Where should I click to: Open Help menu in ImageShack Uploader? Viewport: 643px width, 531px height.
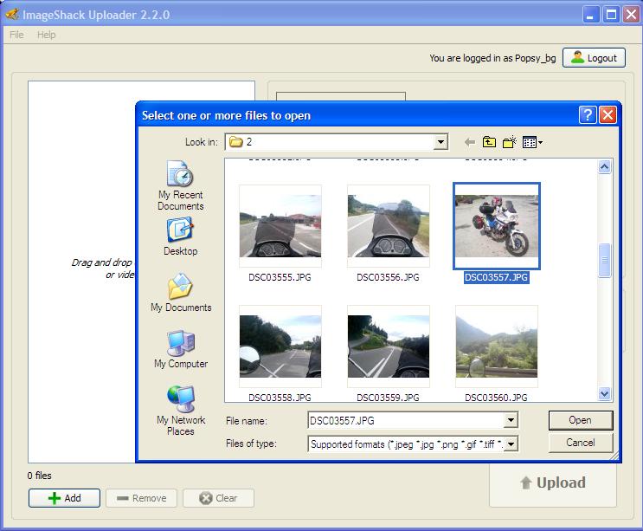tap(47, 35)
